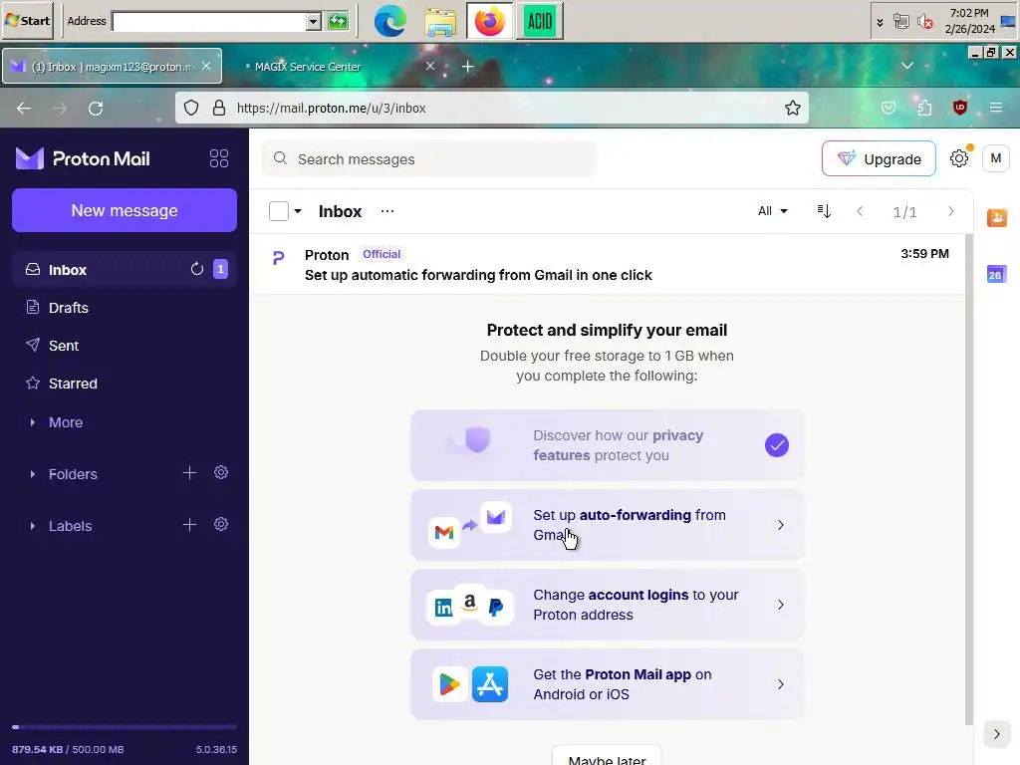Viewport: 1020px width, 765px height.
Task: Go to next page of messages
Action: coord(950,211)
